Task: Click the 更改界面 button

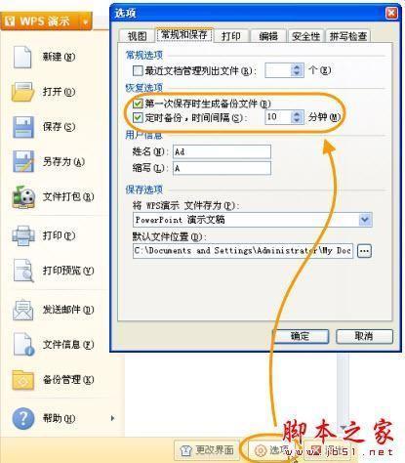Action: [207, 450]
